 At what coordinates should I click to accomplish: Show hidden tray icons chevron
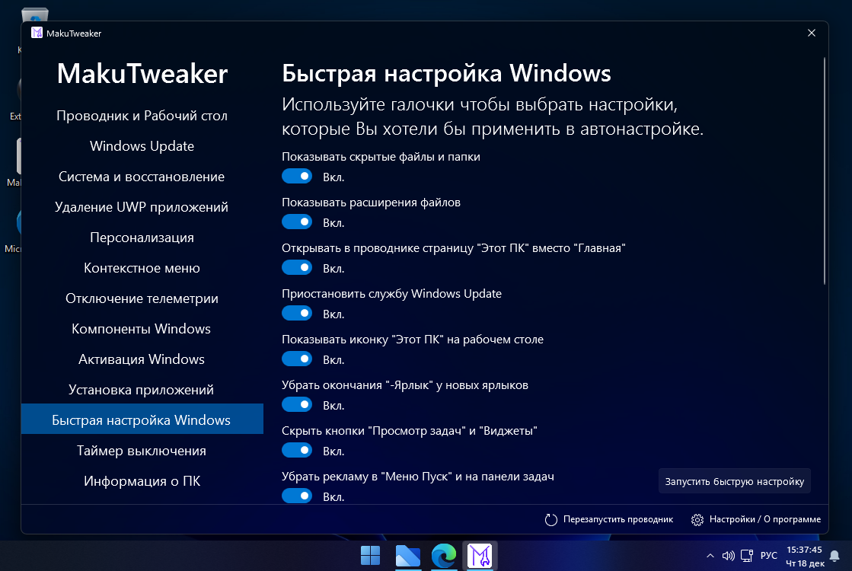710,556
